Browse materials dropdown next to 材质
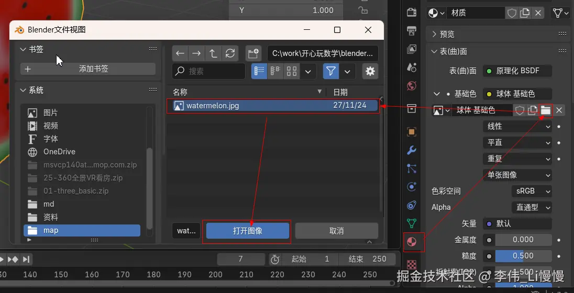Image resolution: width=574 pixels, height=293 pixels. (436, 13)
